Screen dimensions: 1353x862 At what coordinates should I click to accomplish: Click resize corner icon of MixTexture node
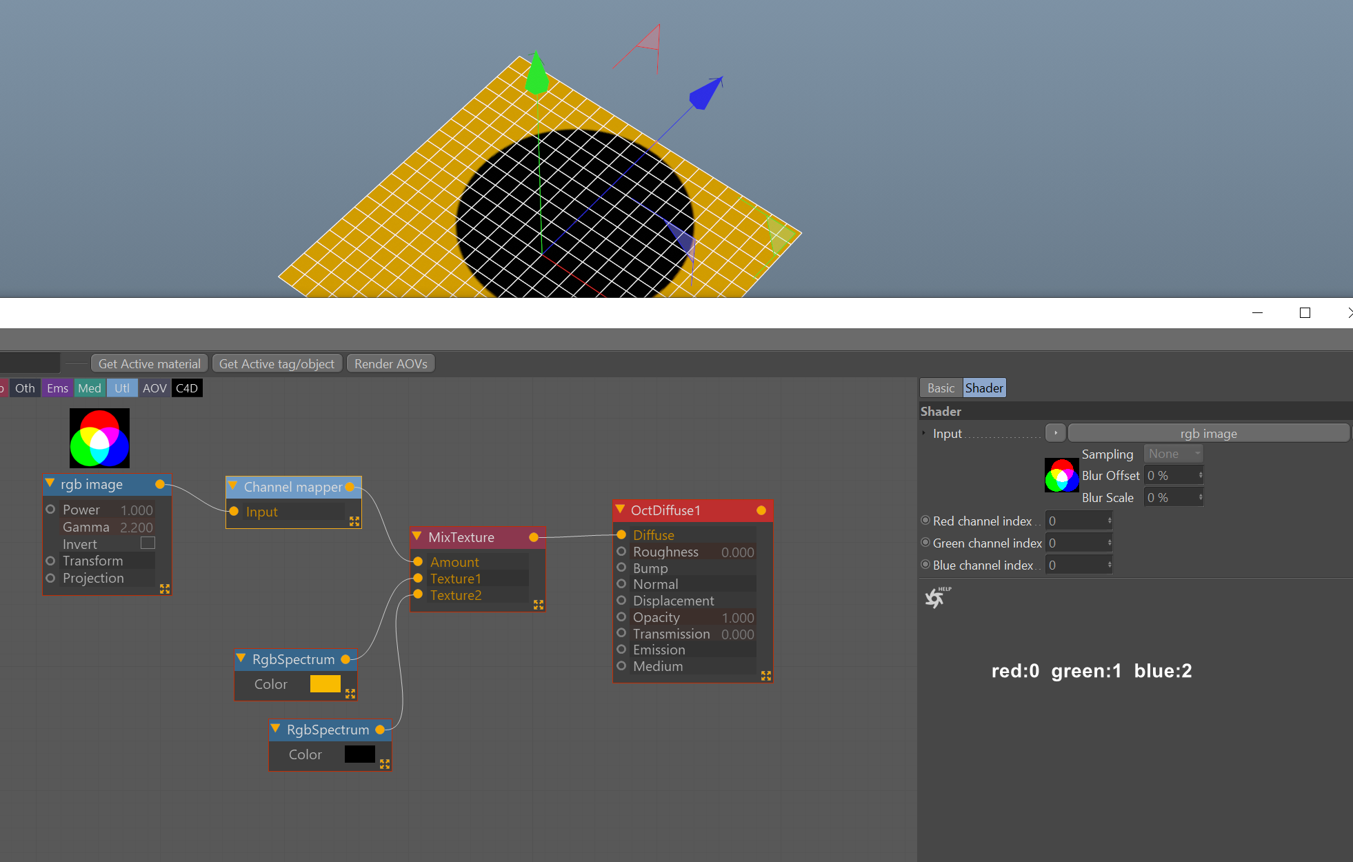click(x=539, y=605)
